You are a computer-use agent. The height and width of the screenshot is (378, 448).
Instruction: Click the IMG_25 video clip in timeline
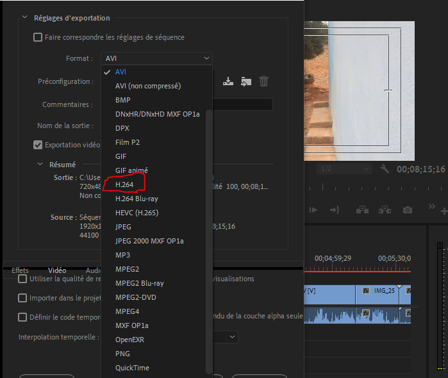click(x=377, y=294)
